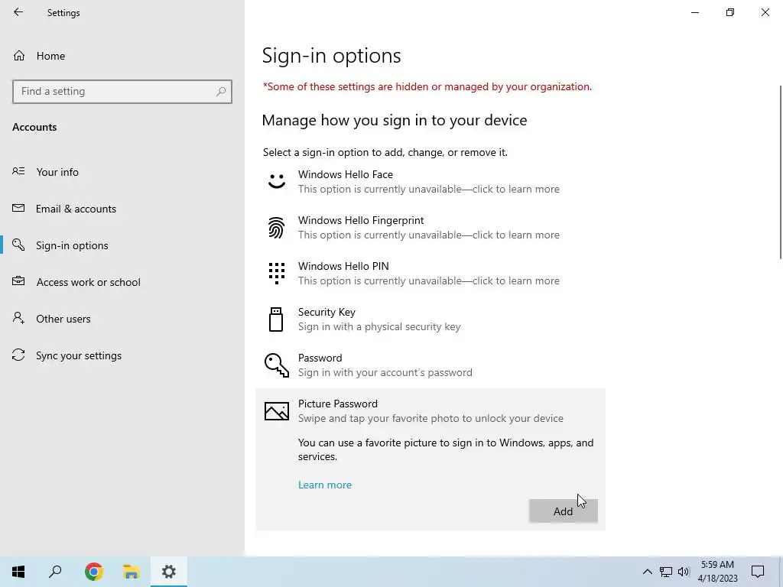Click the network status tray icon

[666, 572]
